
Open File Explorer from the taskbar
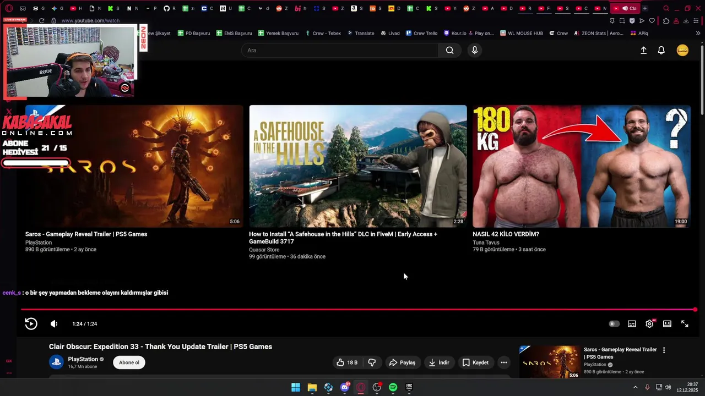pos(312,387)
